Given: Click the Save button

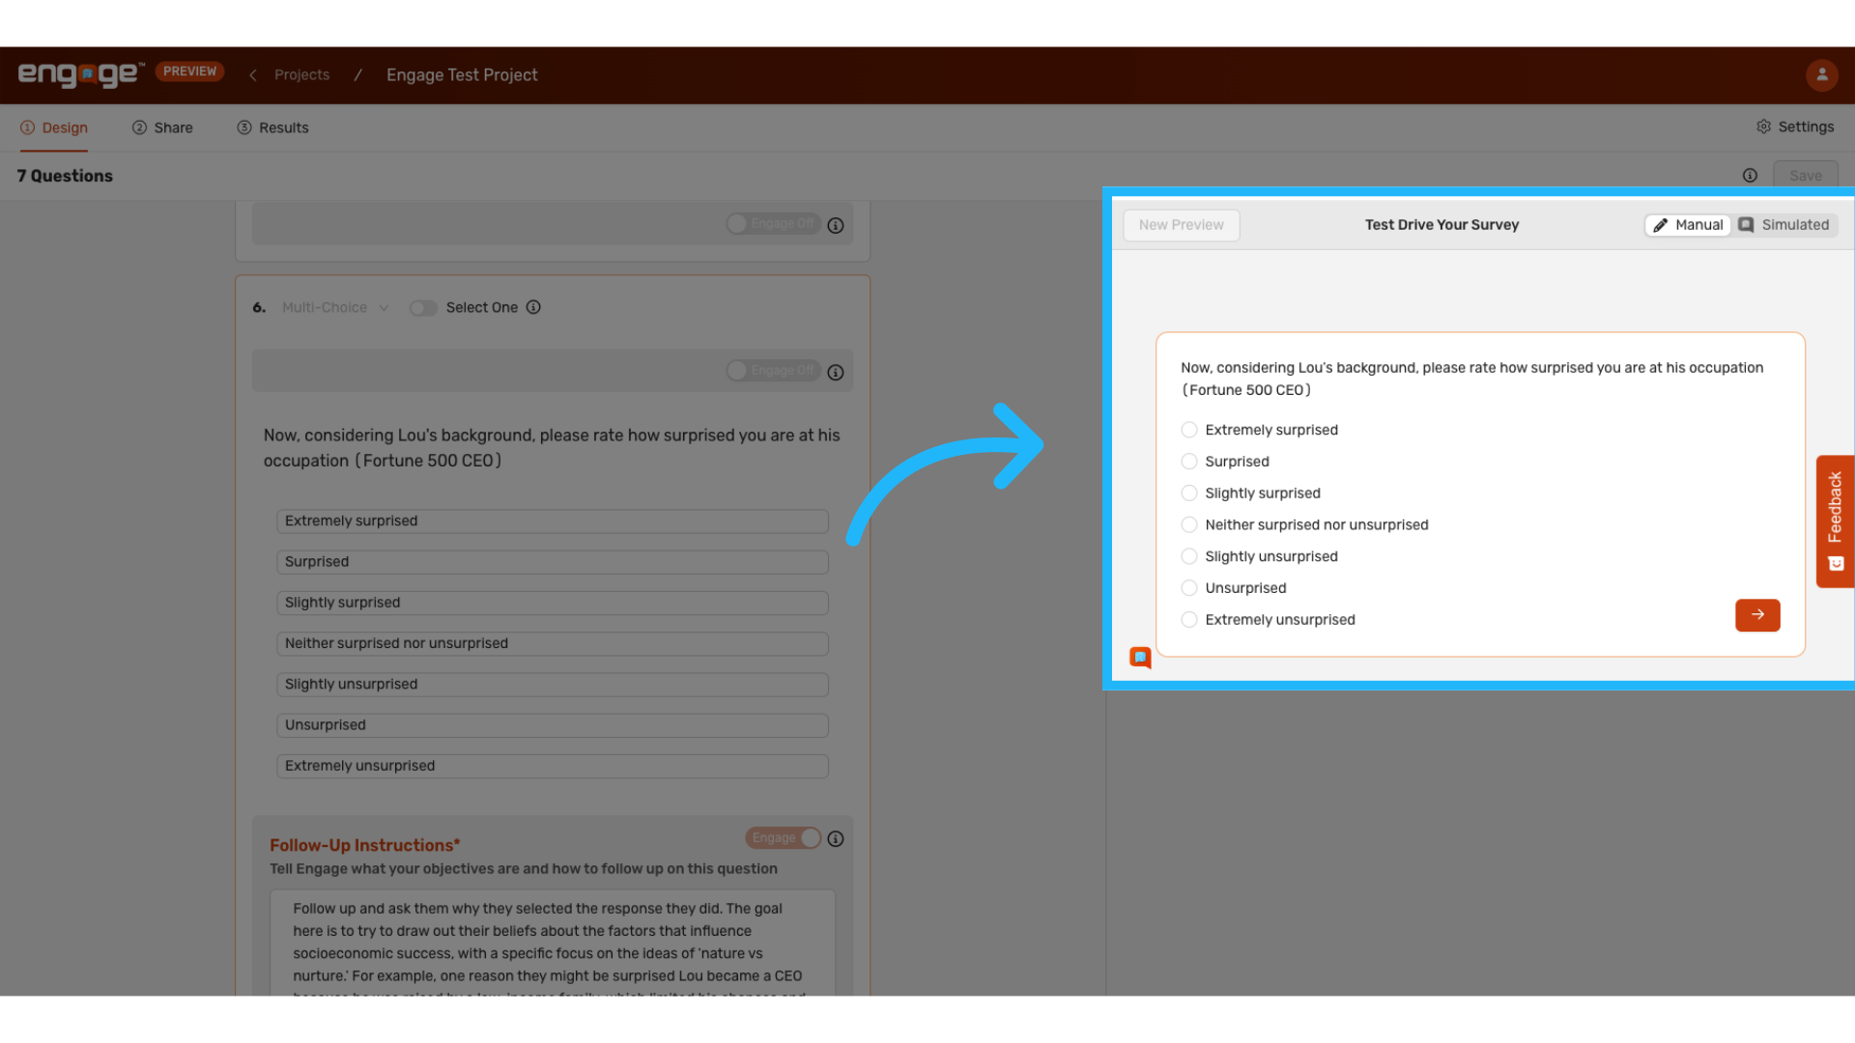Looking at the screenshot, I should [x=1805, y=175].
